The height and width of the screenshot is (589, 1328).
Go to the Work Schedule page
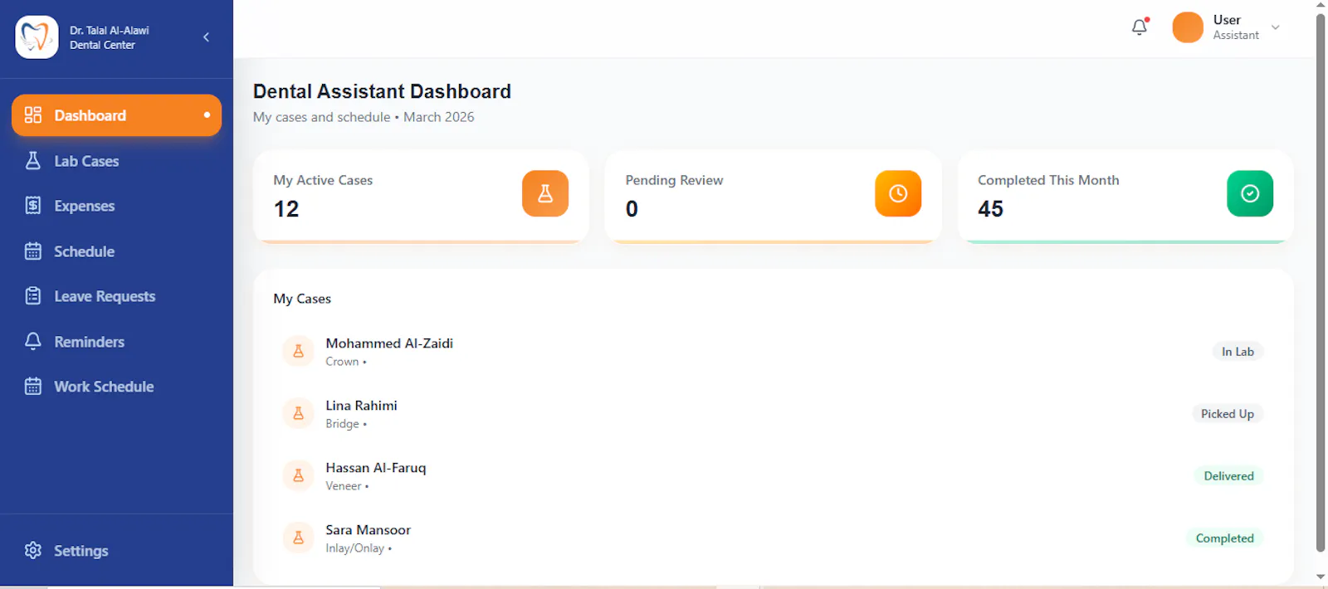point(116,387)
